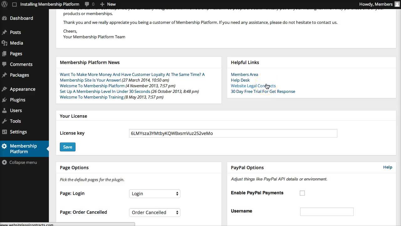Click the Posts pushpin icon
401x226 pixels.
[4, 32]
